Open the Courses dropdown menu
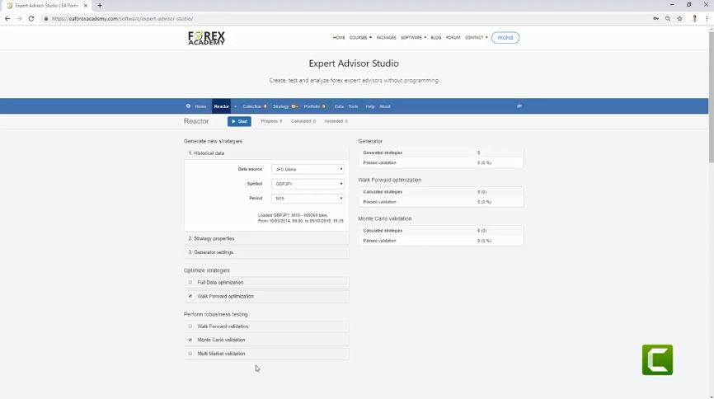 [360, 38]
